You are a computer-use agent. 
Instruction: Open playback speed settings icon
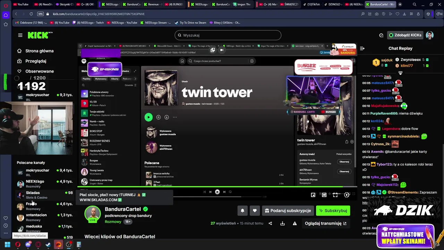(x=346, y=195)
